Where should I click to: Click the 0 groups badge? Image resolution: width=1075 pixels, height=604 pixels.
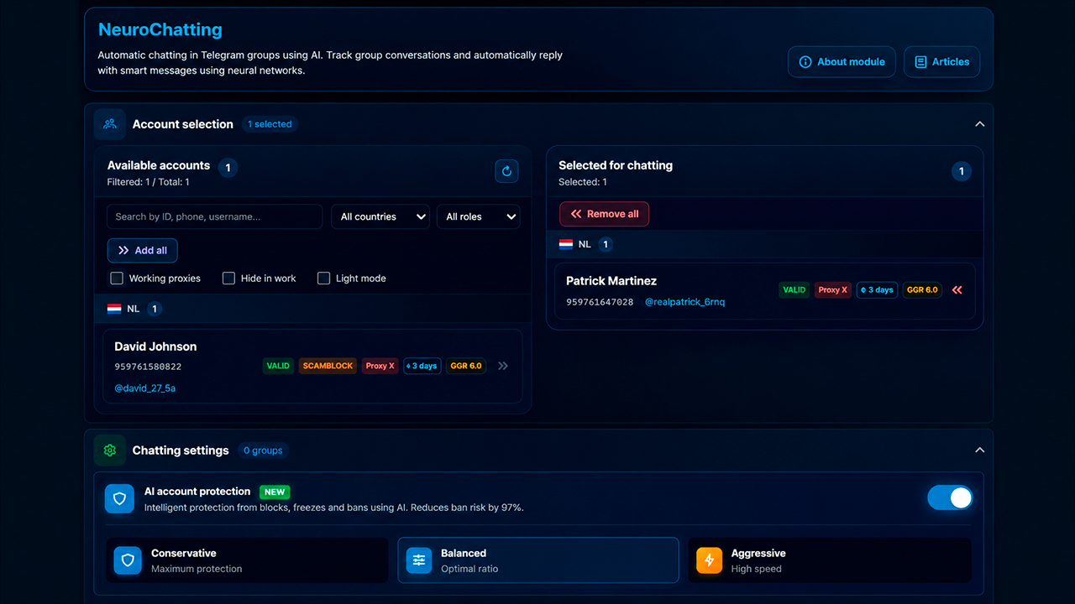[x=263, y=450]
